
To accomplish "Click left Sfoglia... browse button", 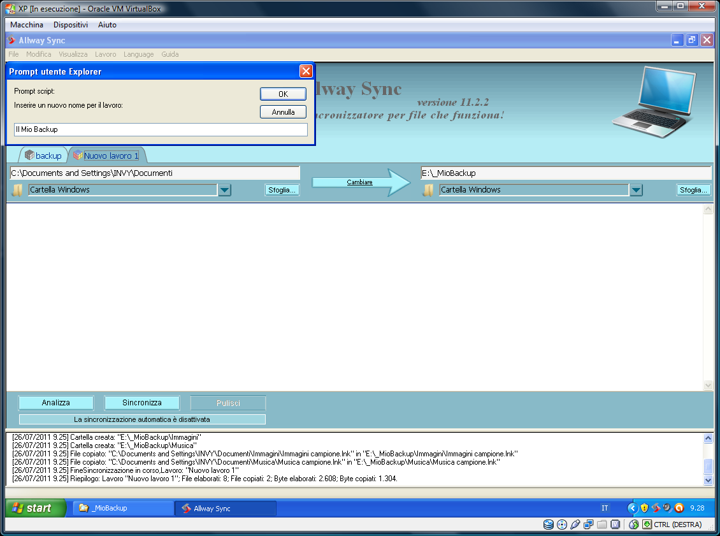I will point(282,190).
